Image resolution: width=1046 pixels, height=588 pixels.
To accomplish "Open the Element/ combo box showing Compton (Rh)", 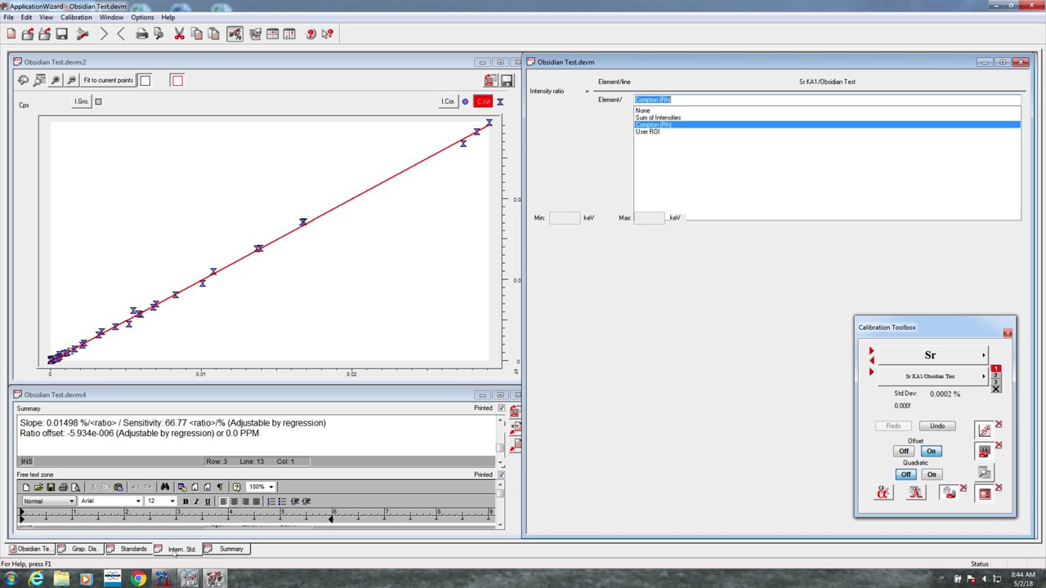I will 827,100.
